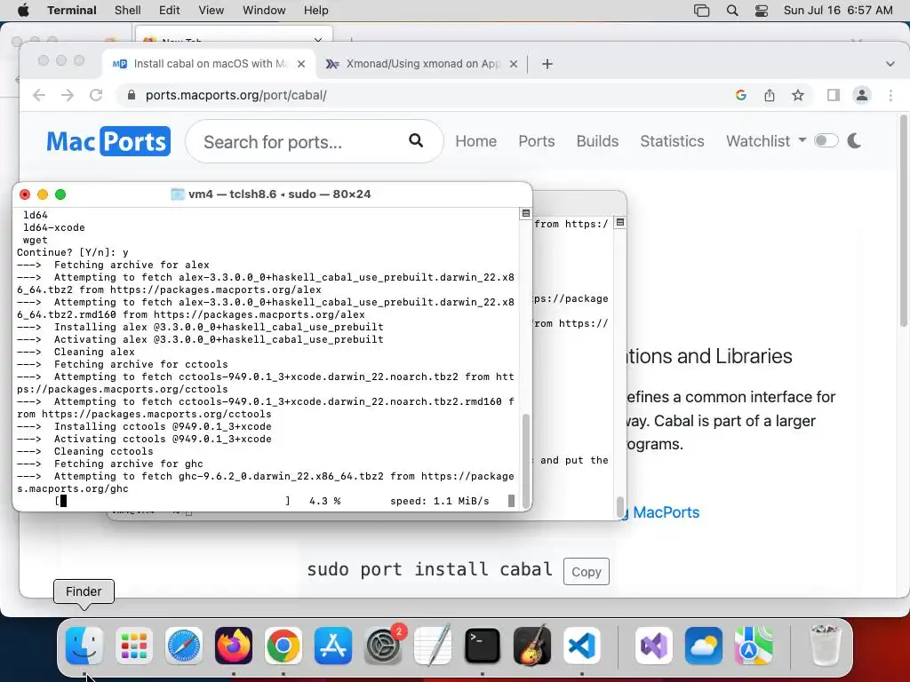Open the View menu
Viewport: 910px width, 682px height.
coord(212,11)
